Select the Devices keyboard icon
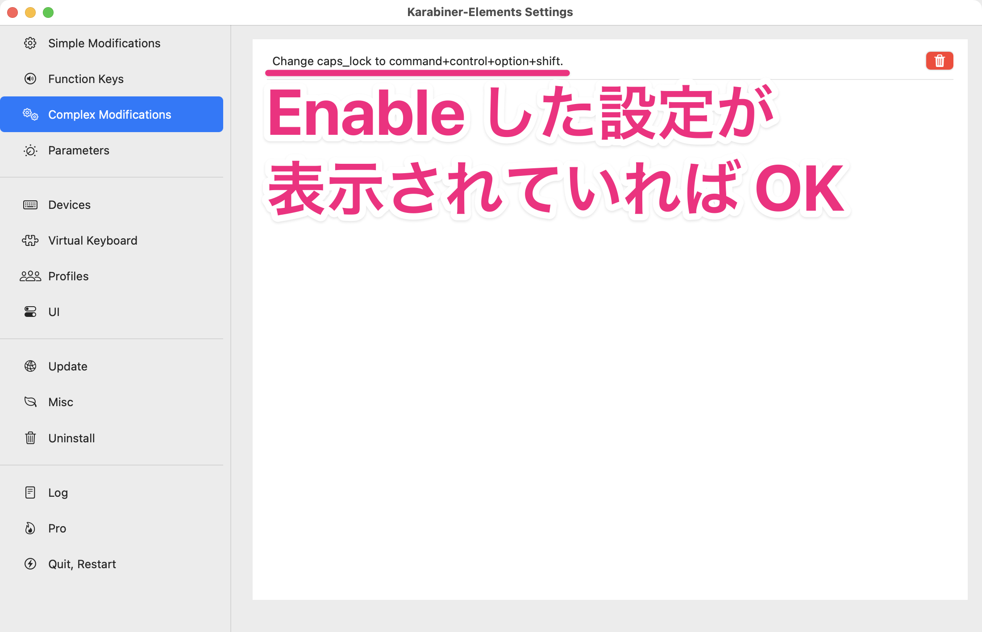 (x=30, y=204)
